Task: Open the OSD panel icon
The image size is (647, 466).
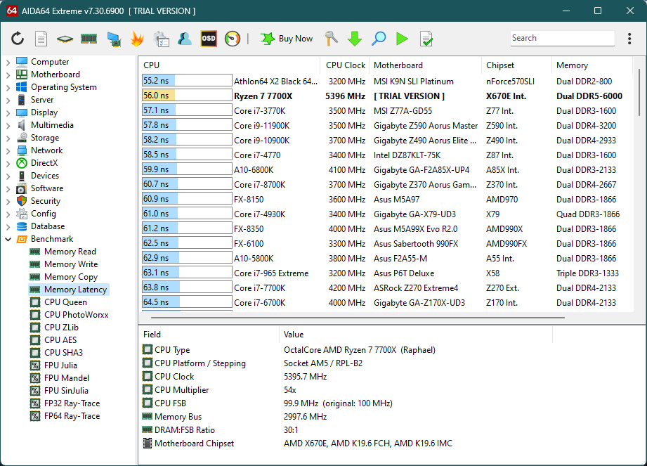Action: pyautogui.click(x=209, y=39)
